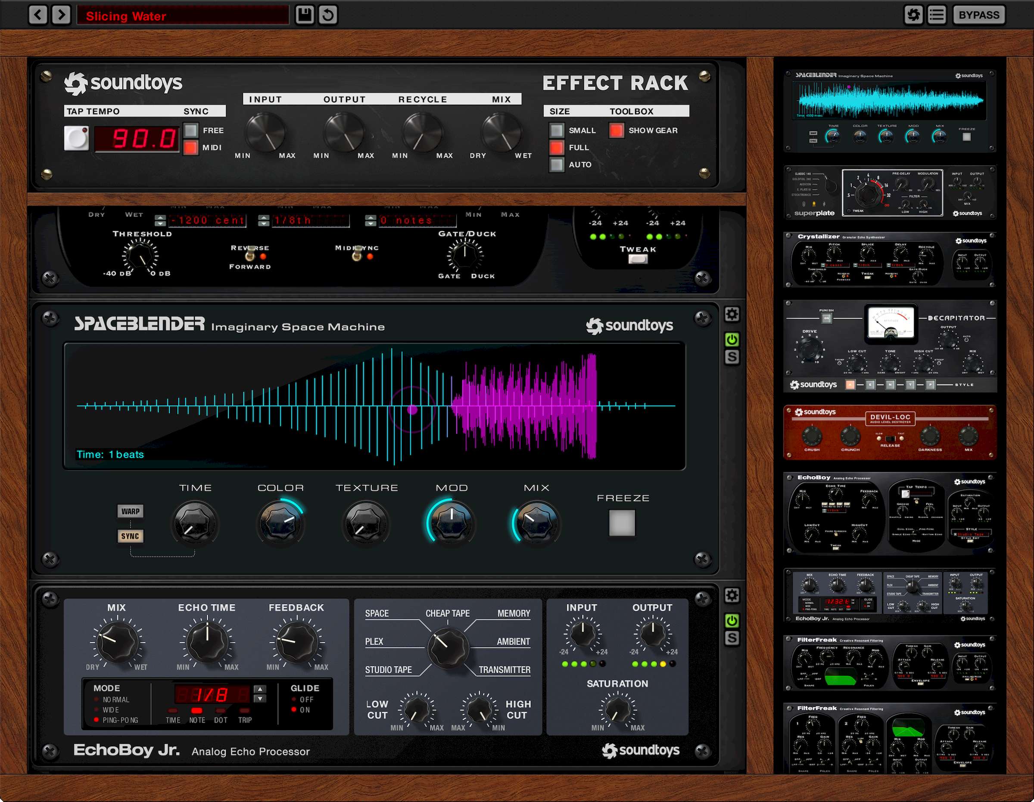1034x802 pixels.
Task: Click the revert preset circular arrow icon
Action: pos(327,15)
